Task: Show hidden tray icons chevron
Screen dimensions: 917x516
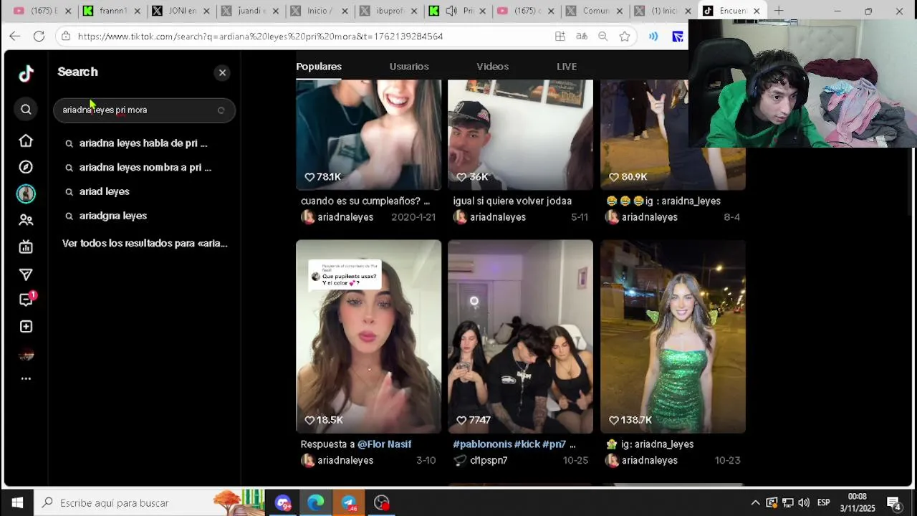Action: point(755,502)
